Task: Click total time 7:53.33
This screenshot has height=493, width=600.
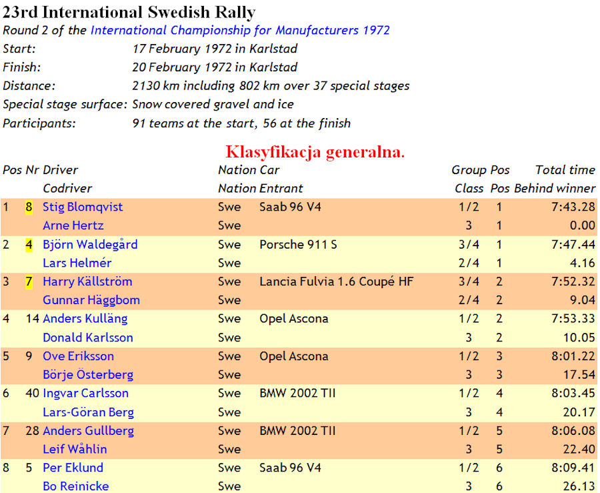Action: [x=573, y=319]
